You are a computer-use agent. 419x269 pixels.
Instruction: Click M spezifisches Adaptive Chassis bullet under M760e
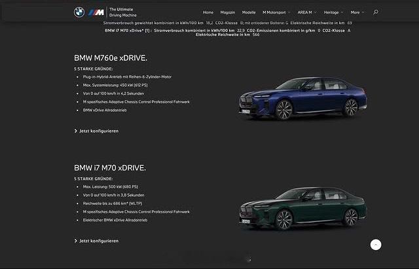136,102
